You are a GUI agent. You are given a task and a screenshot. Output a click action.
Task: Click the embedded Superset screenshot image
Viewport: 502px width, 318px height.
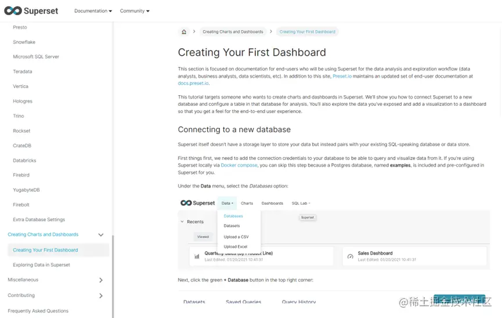tap(334, 233)
